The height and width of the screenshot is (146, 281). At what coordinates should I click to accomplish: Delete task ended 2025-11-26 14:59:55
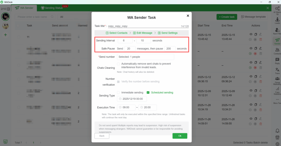click(261, 124)
